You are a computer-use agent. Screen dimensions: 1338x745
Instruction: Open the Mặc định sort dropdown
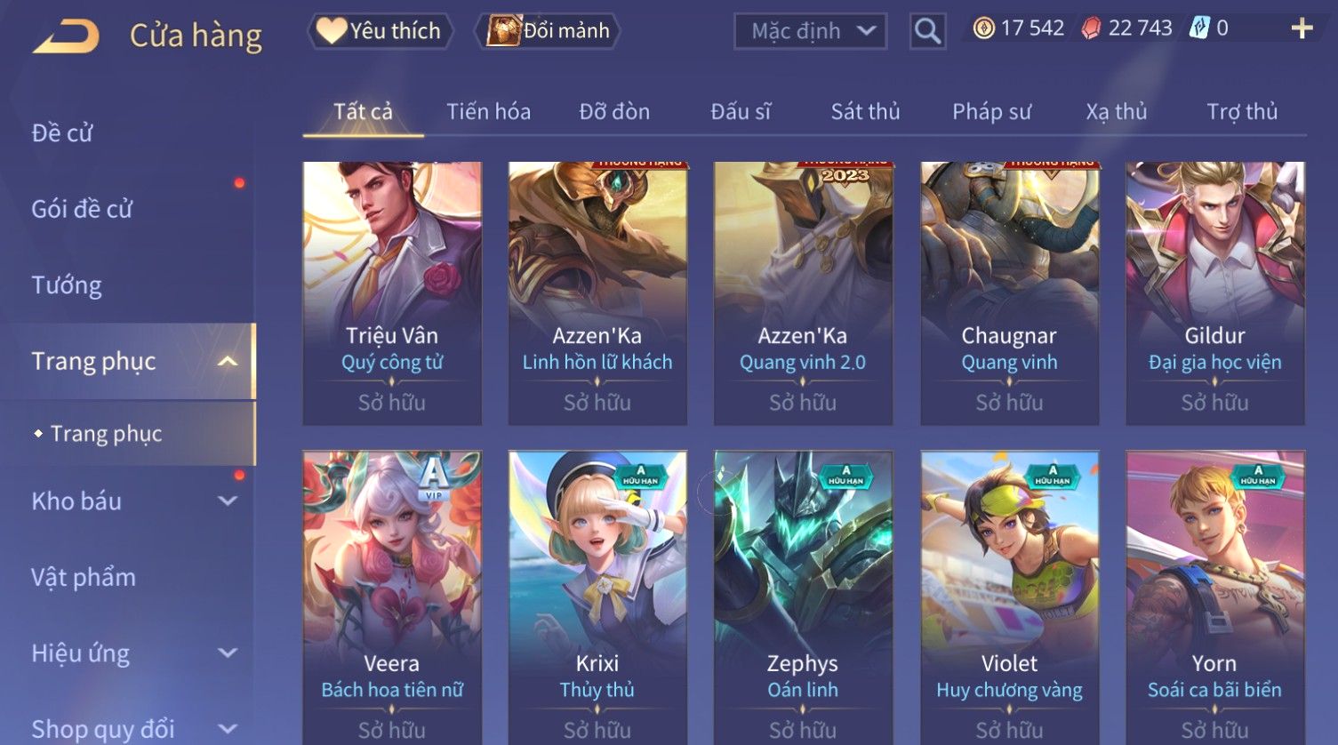click(811, 31)
